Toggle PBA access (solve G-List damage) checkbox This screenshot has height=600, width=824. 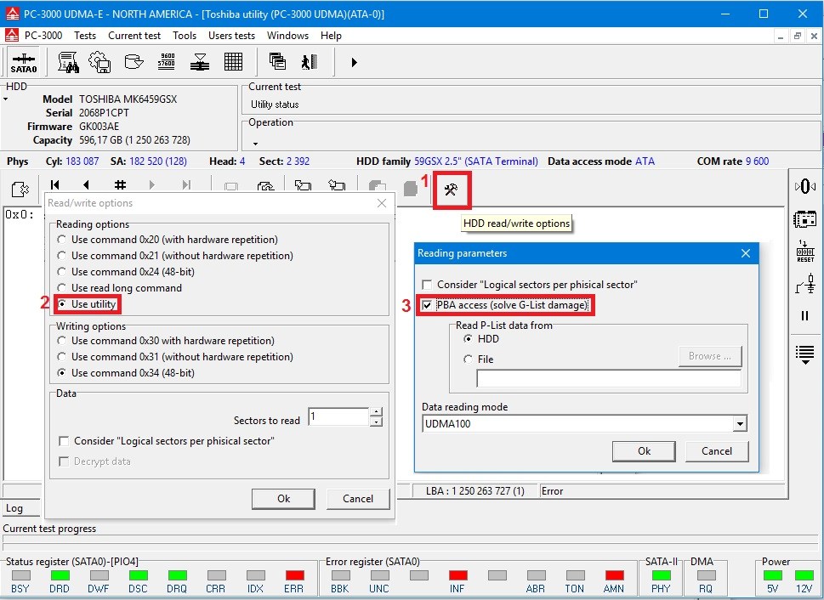[x=428, y=305]
